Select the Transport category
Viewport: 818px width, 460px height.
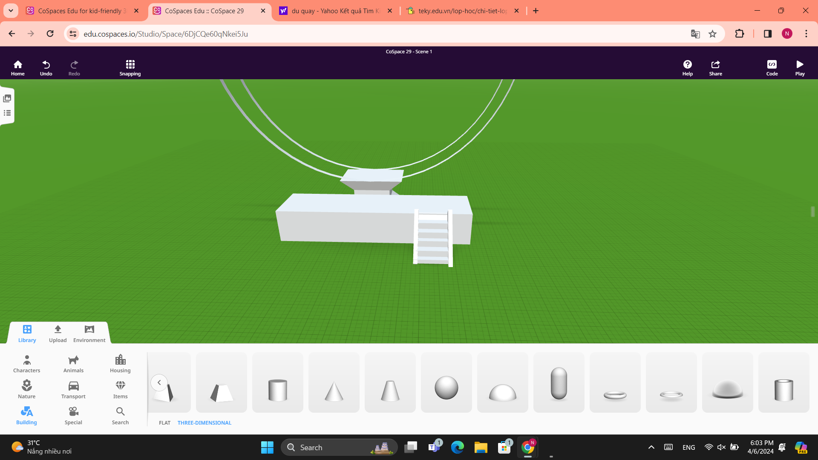click(73, 390)
